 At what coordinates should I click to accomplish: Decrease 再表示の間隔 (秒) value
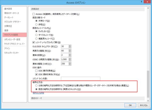pyautogui.click(x=70, y=52)
